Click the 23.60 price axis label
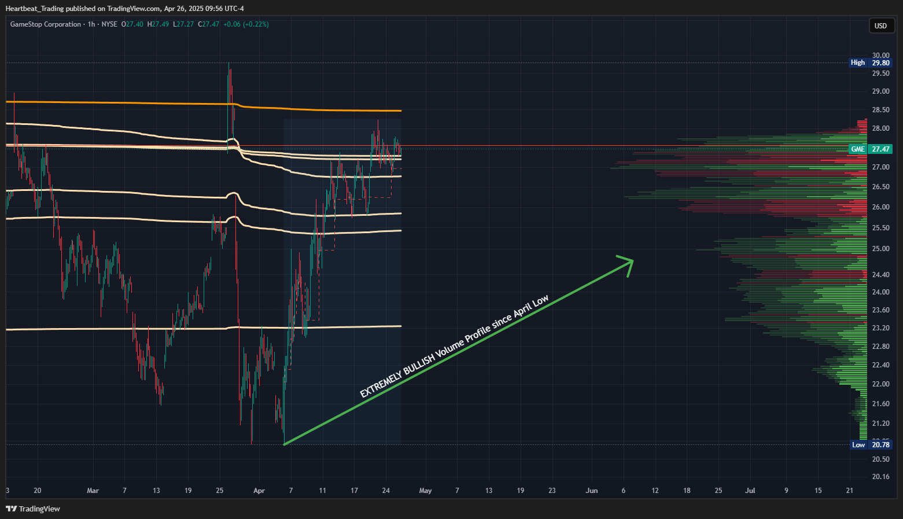 [x=881, y=310]
